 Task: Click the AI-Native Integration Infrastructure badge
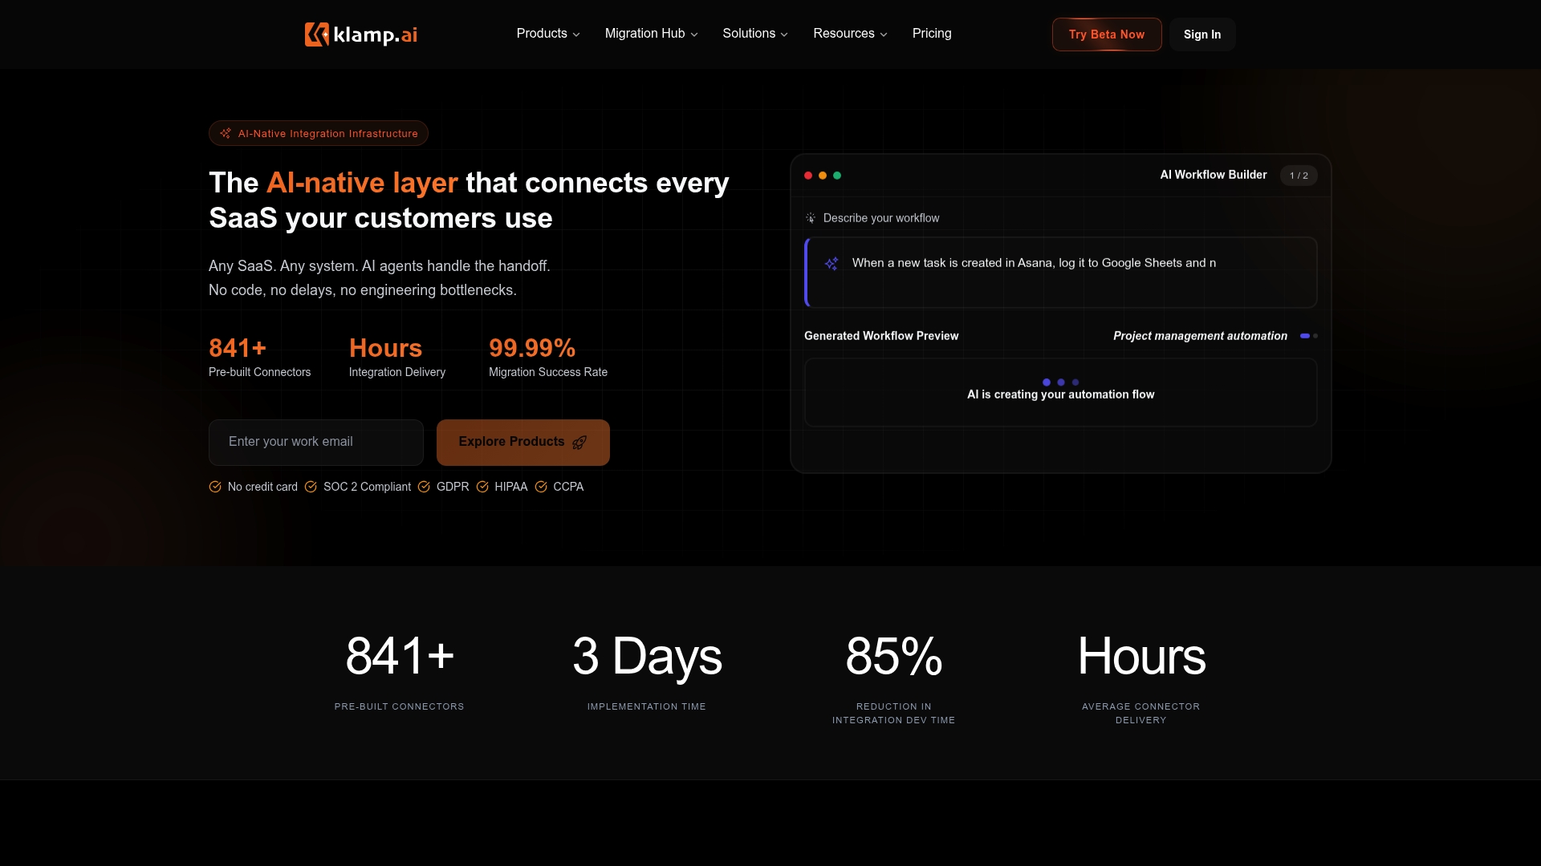click(319, 133)
